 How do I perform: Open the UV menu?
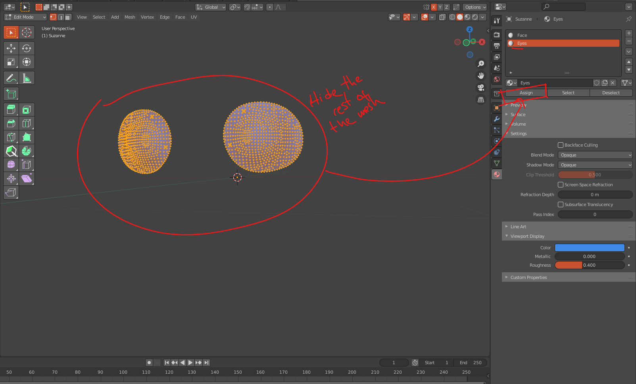194,17
